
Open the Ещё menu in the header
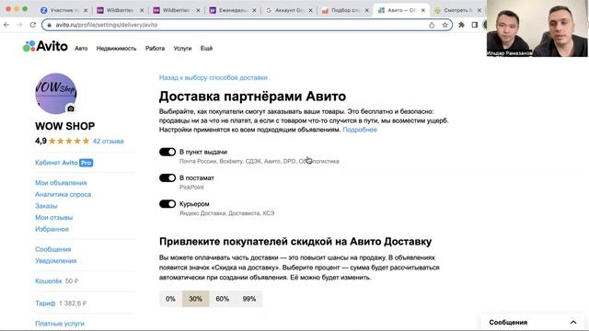tap(206, 49)
